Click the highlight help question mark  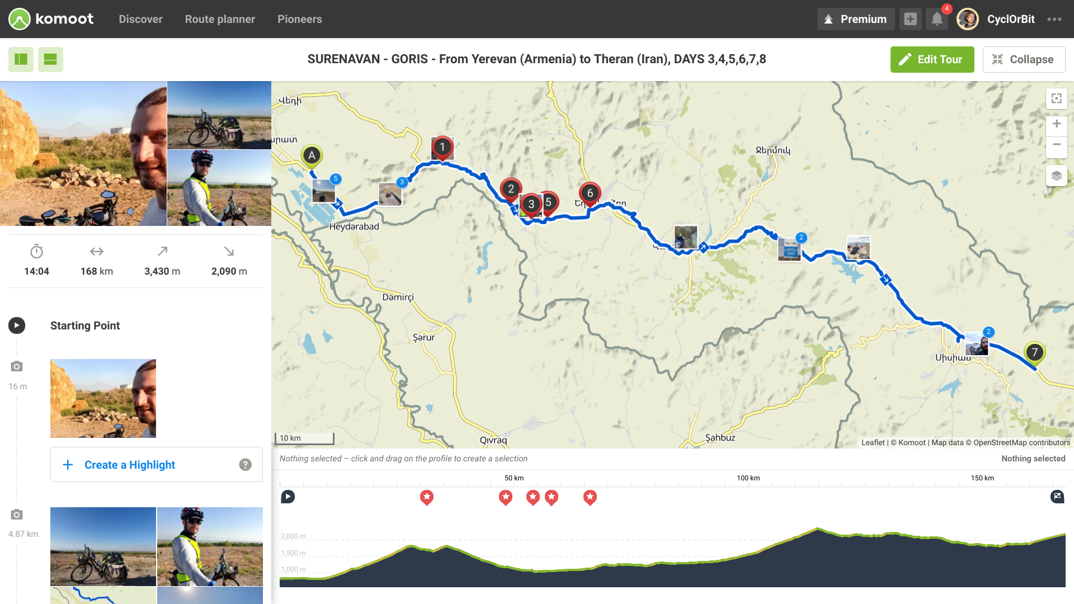tap(245, 465)
